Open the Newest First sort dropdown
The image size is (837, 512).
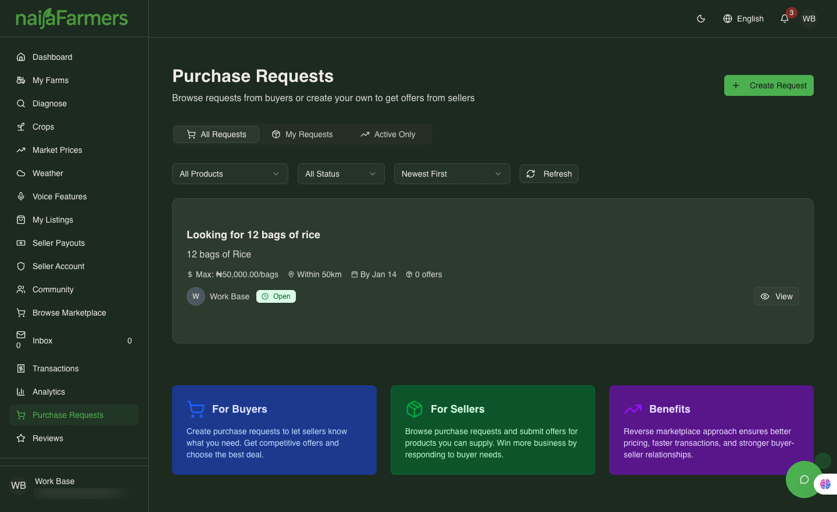pyautogui.click(x=452, y=174)
